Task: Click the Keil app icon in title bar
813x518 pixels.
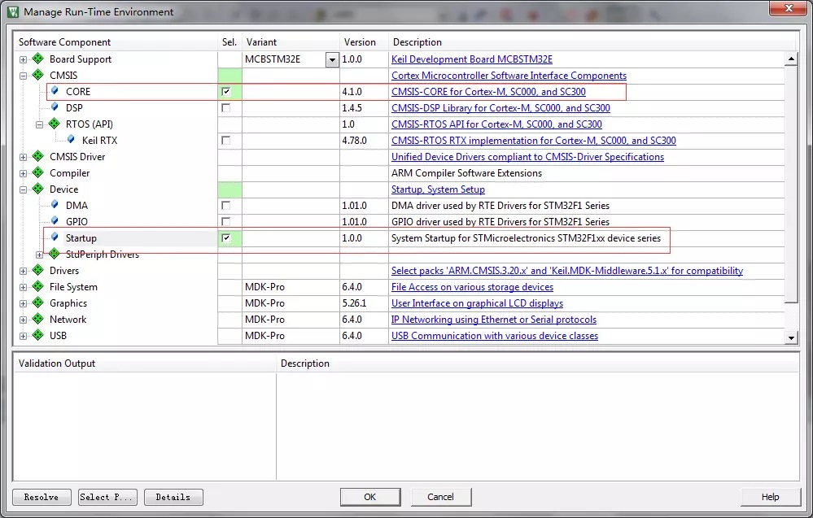Action: (13, 11)
